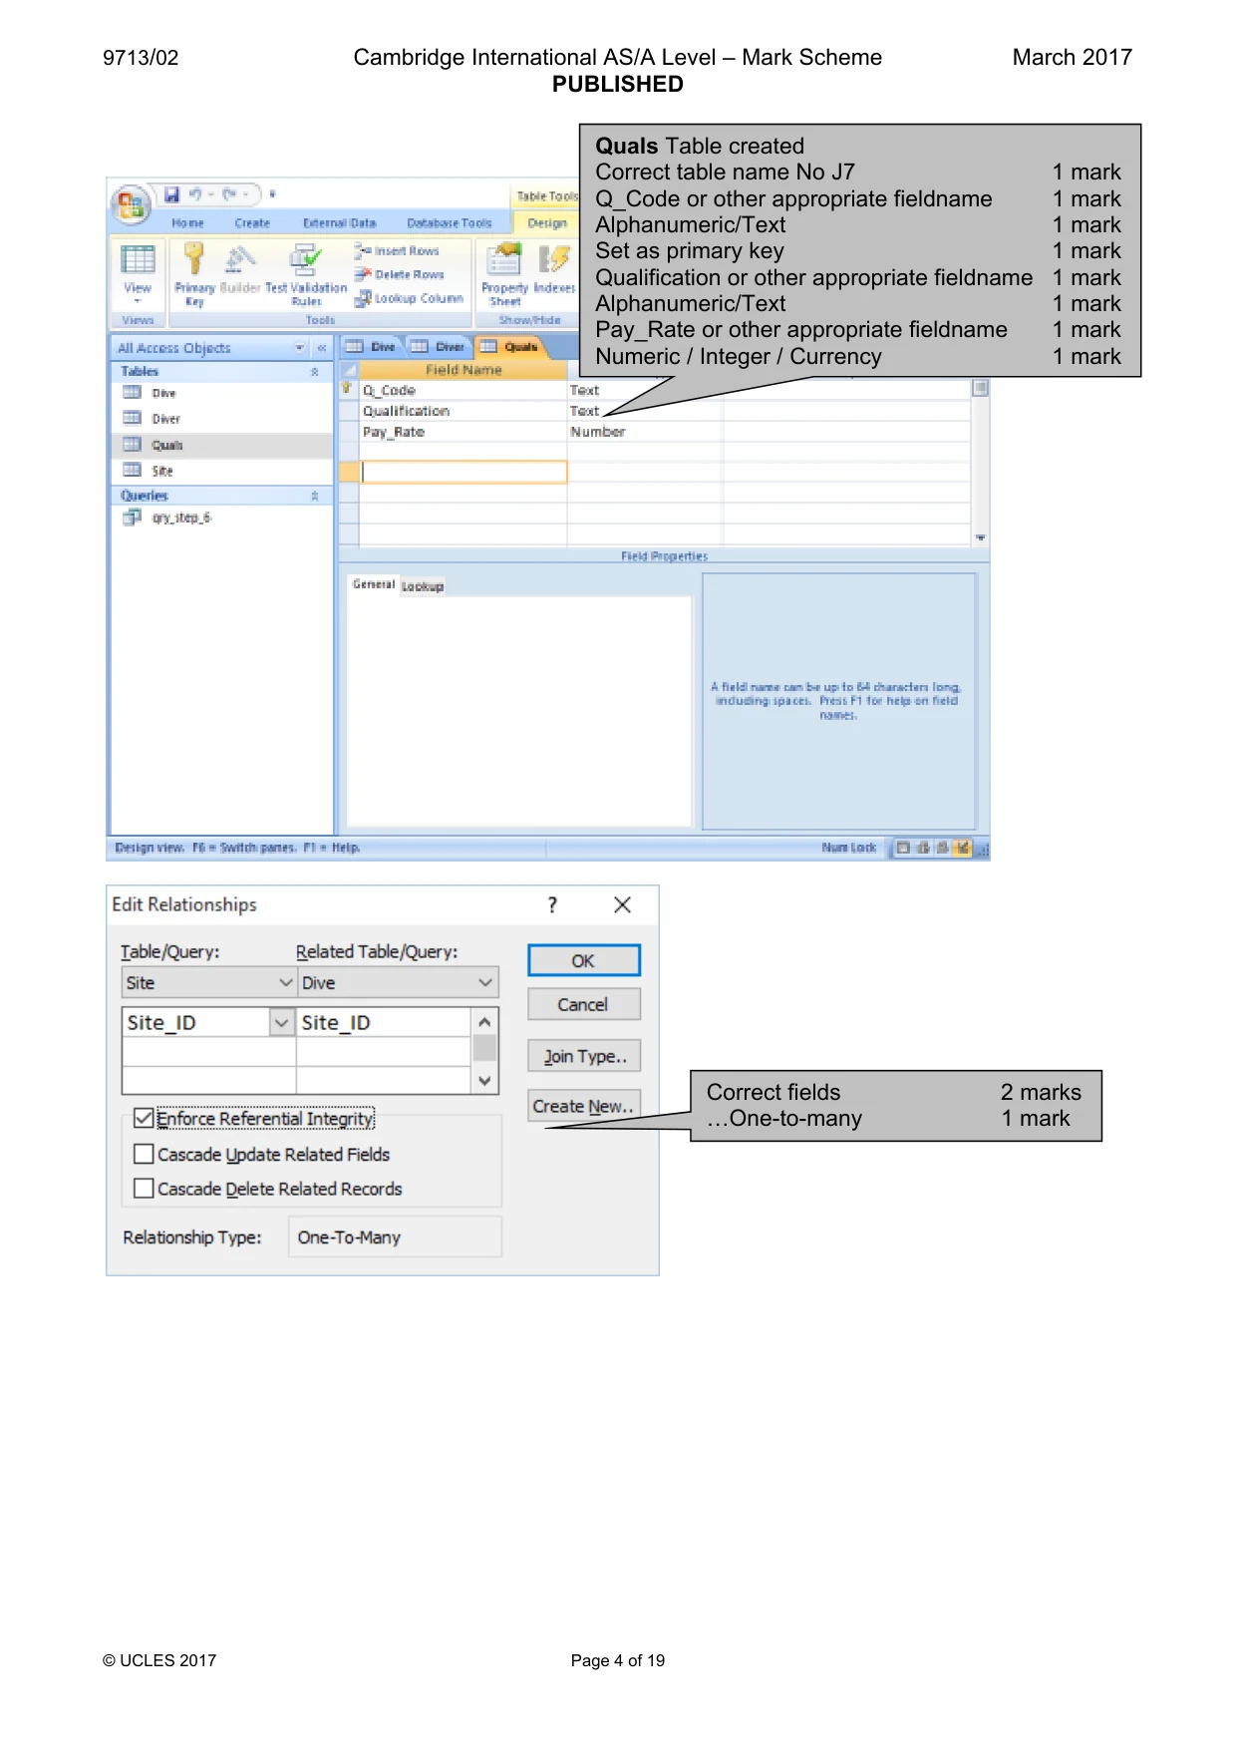Click Cancel in Edit Relationships dialog
Image resolution: width=1236 pixels, height=1750 pixels.
pos(583,1004)
